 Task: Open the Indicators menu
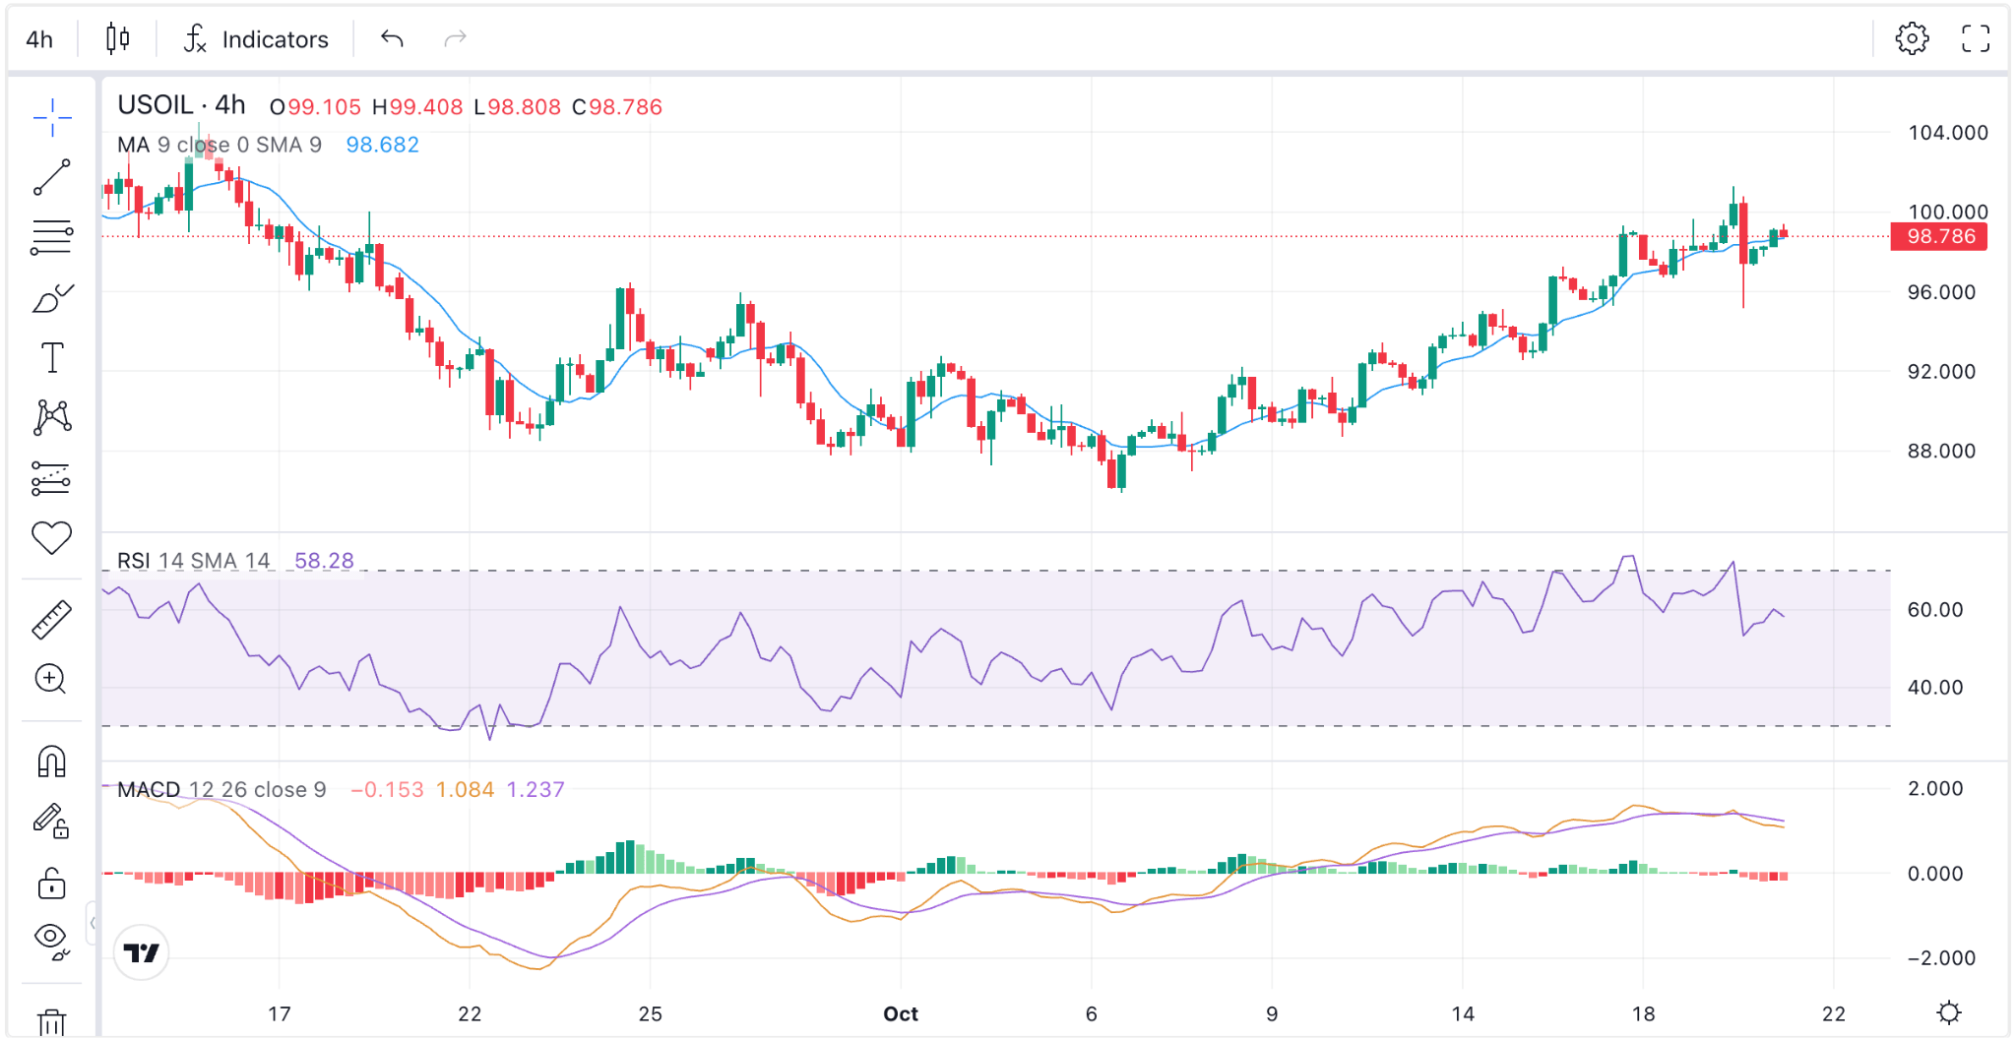[256, 39]
